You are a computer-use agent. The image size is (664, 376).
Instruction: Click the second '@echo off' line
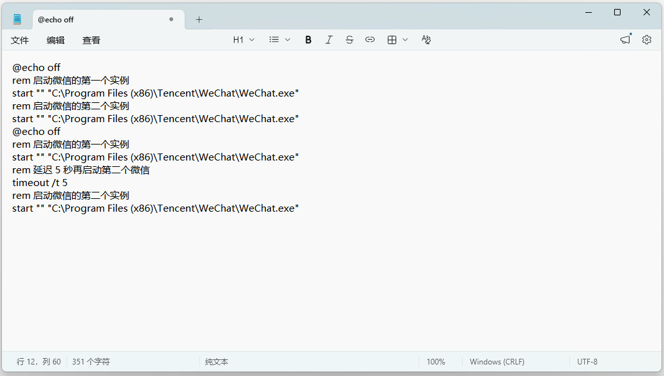click(x=36, y=132)
